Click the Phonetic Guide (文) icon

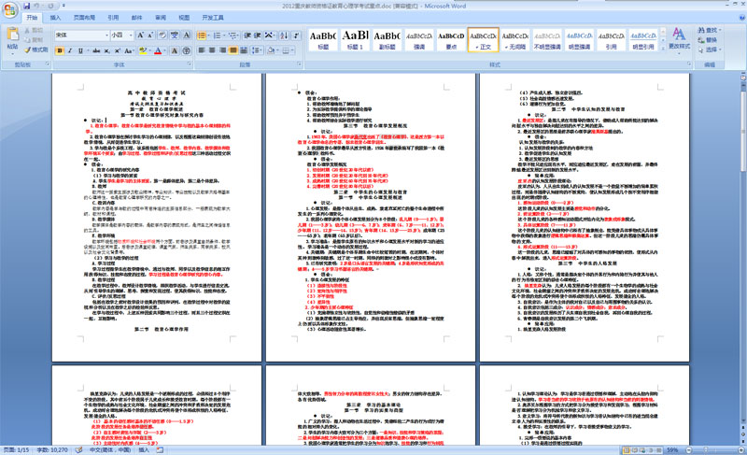(x=175, y=36)
